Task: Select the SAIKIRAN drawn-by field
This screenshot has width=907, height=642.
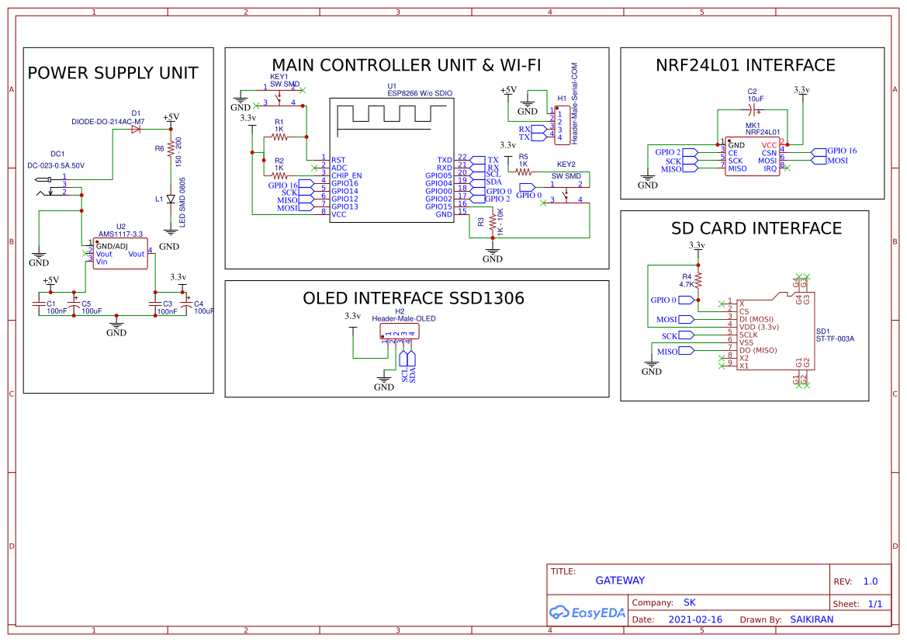Action: click(x=811, y=619)
